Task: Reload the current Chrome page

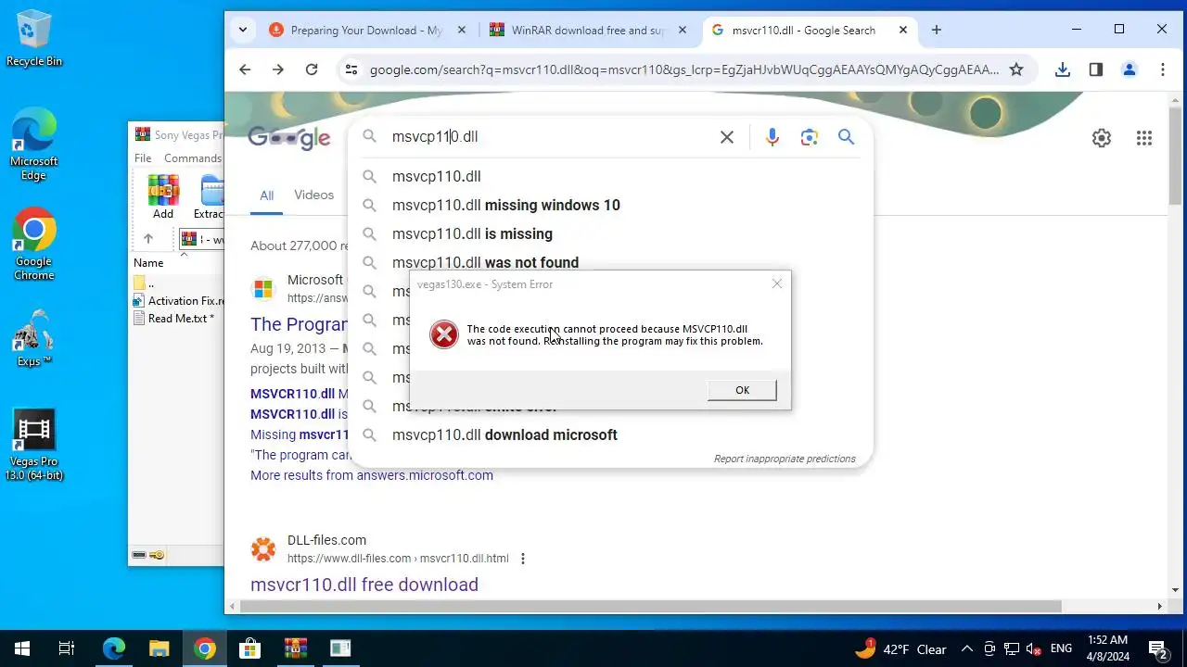Action: tap(312, 69)
